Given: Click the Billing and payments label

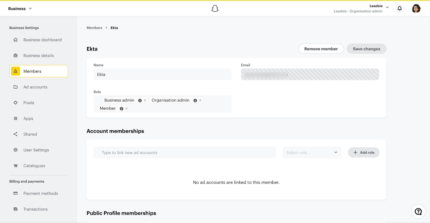Looking at the screenshot, I should [27, 181].
